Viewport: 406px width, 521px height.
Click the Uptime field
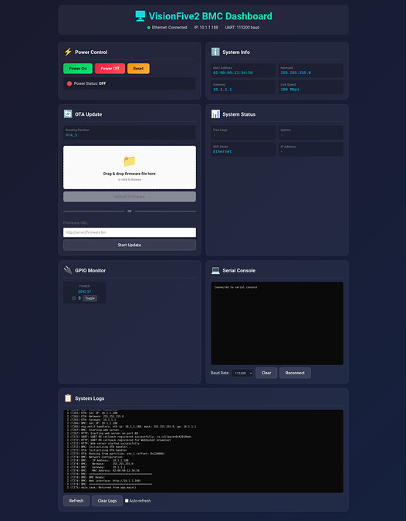point(310,132)
